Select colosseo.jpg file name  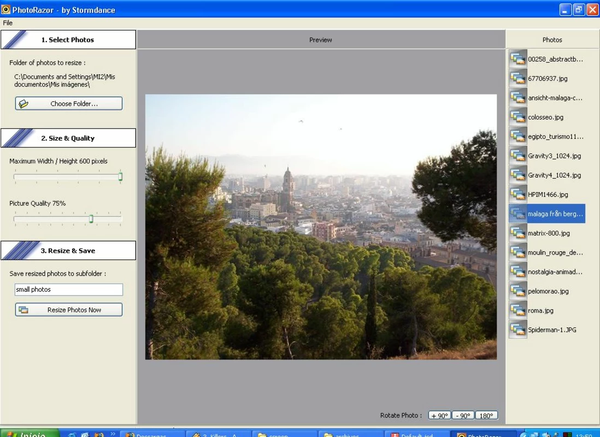pyautogui.click(x=546, y=117)
